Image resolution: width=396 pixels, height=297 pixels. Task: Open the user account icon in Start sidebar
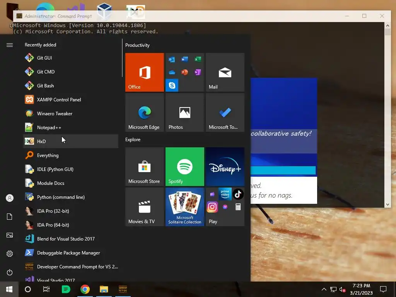click(x=10, y=198)
